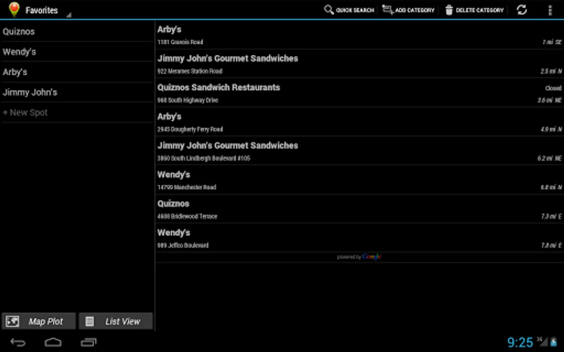Switch to Map Plot view
The width and height of the screenshot is (564, 352).
click(x=38, y=321)
